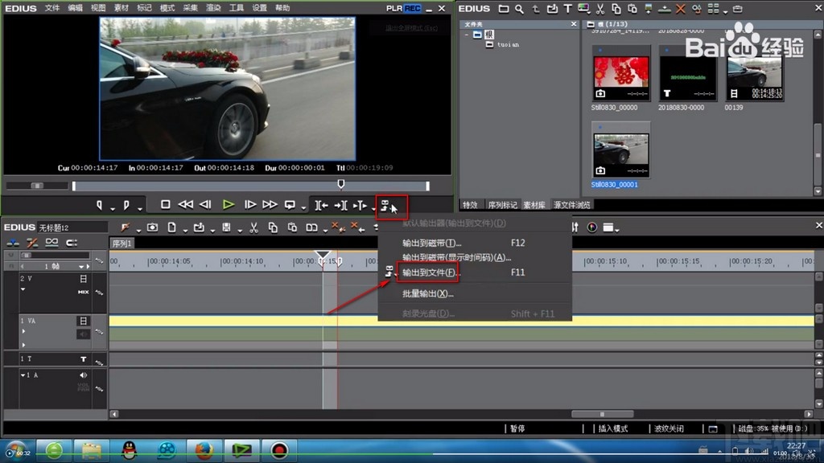This screenshot has height=463, width=824.
Task: Open the 文件 menu in EDIUS
Action: tap(52, 8)
